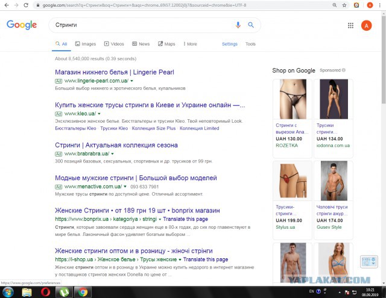Open Gusev Style product thumbnail UAH 174.00
386x298 pixels.
[x=334, y=181]
